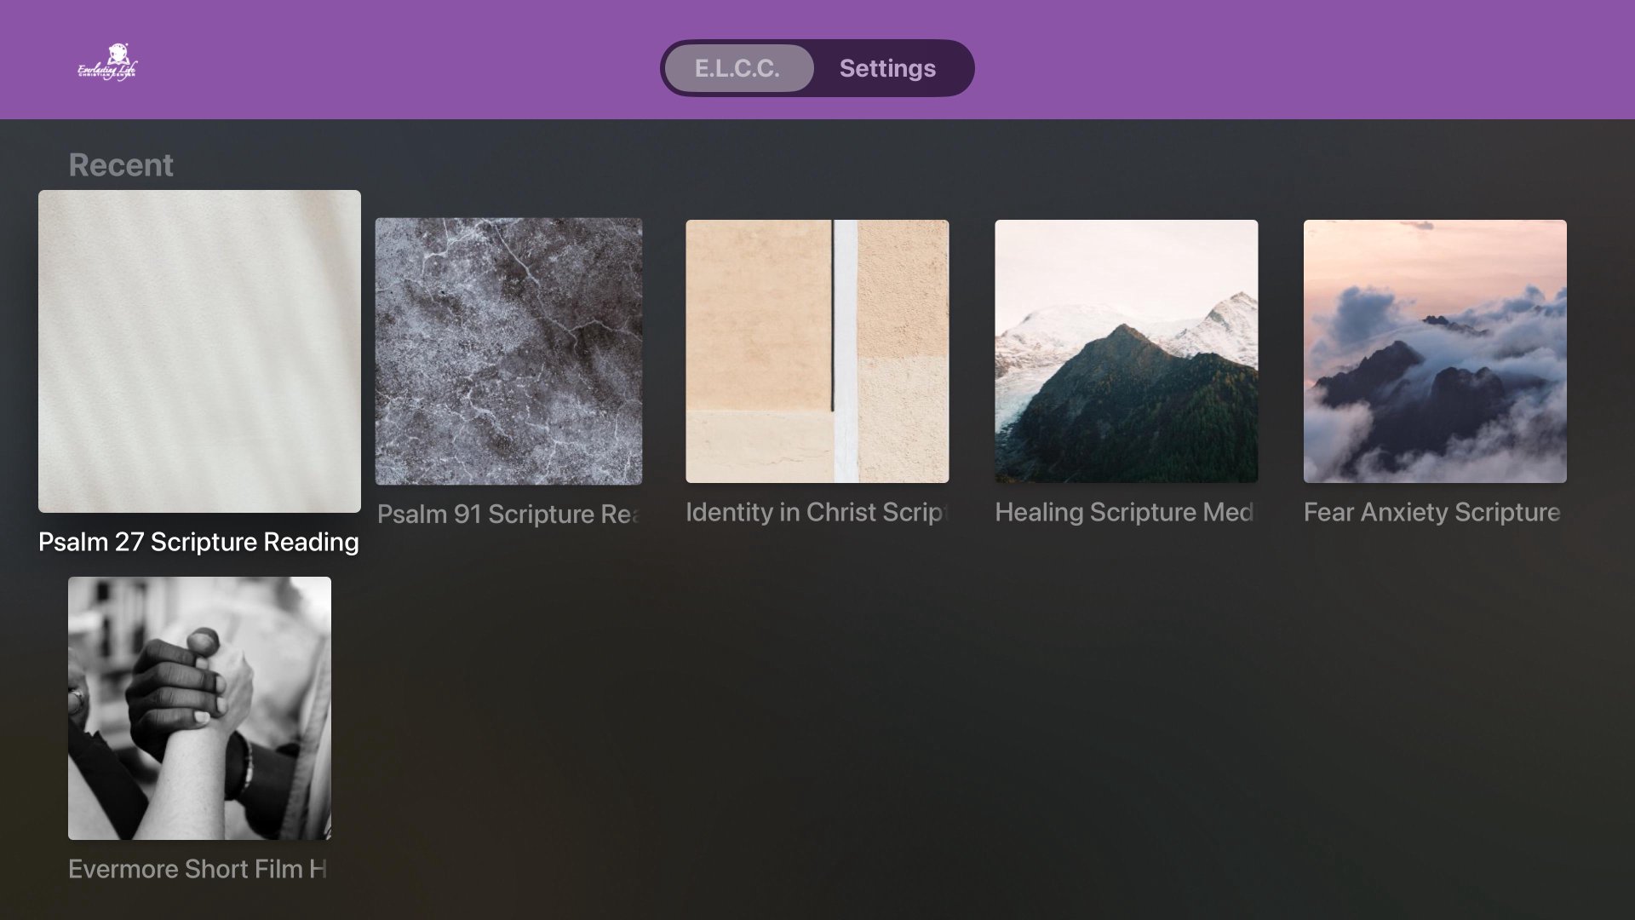1635x920 pixels.
Task: Click the Healing Scripture Meditation title
Action: 1124,512
